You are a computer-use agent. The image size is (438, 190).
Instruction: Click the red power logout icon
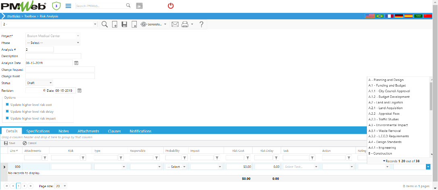pos(171,6)
